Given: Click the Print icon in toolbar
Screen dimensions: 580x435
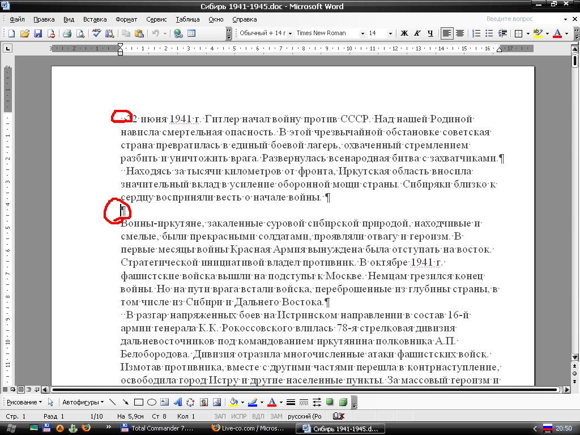Looking at the screenshot, I should (67, 33).
